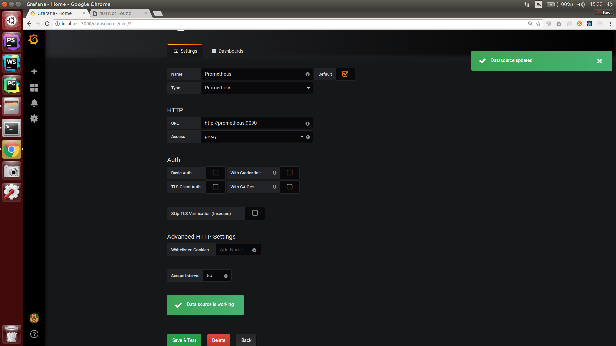Toggle the With CA Cert checkbox
This screenshot has height=346, width=616.
click(x=289, y=187)
